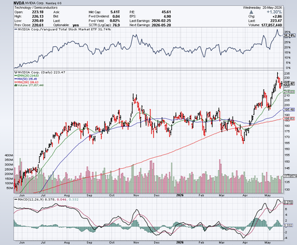This screenshot has height=245, width=297.
Task: Click the Fwd Dividend value 0.04
Action: point(116,16)
